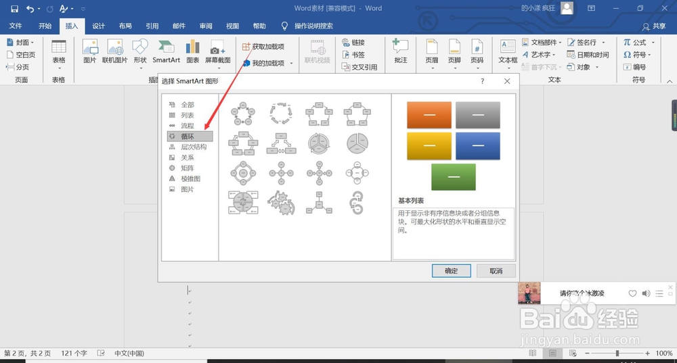Click the Undo arrow icon

click(x=30, y=9)
